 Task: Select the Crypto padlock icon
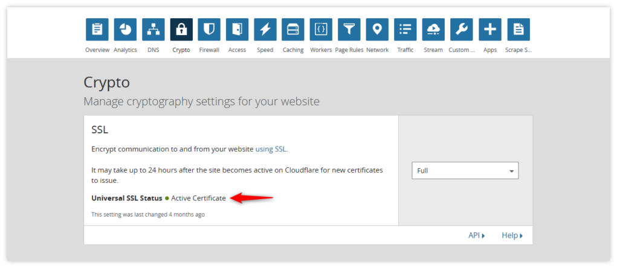[x=181, y=30]
